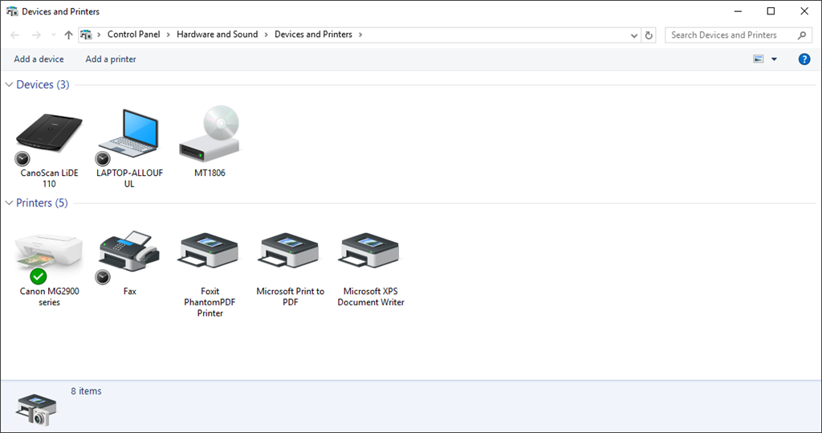Minimize the Devices and Printers window
The image size is (822, 433).
(738, 11)
